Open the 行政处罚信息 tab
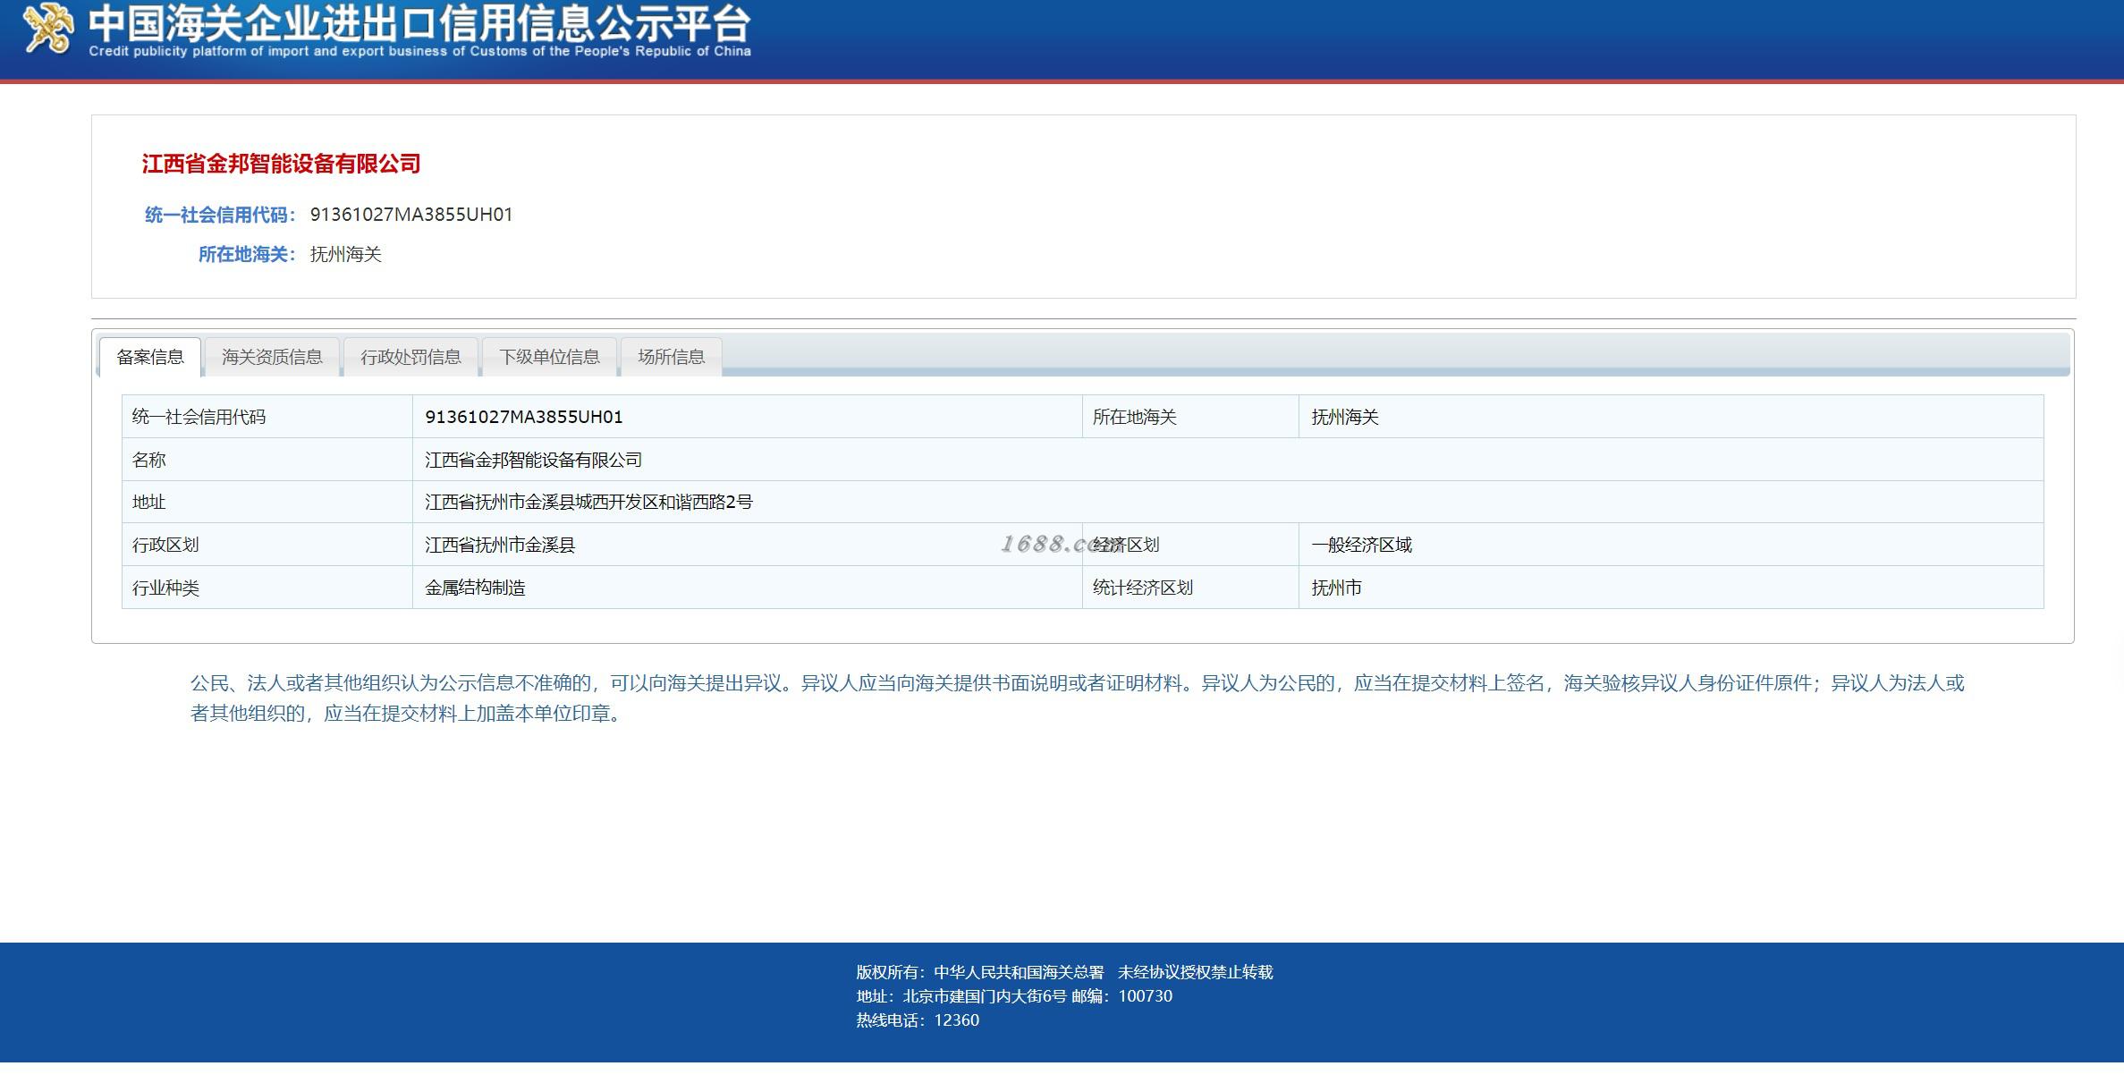 [410, 358]
